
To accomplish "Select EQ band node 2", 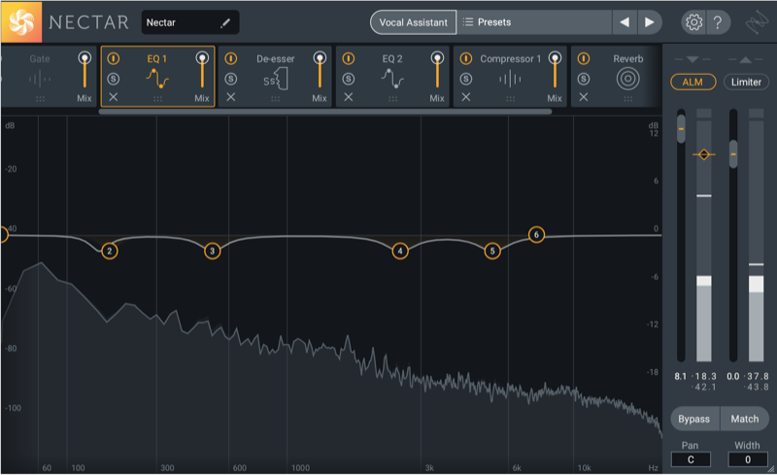I will click(x=110, y=251).
